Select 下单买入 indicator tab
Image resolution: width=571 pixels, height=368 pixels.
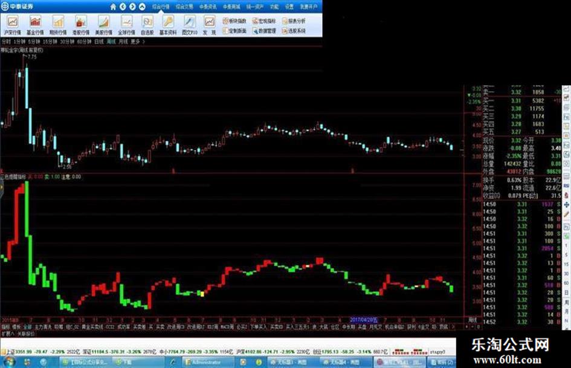258,327
